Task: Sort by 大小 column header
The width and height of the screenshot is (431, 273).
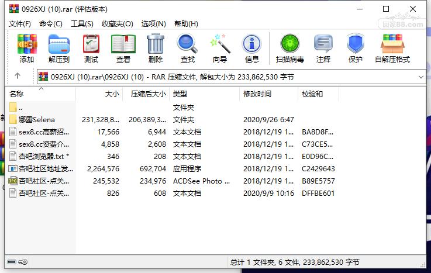Action: coord(99,94)
